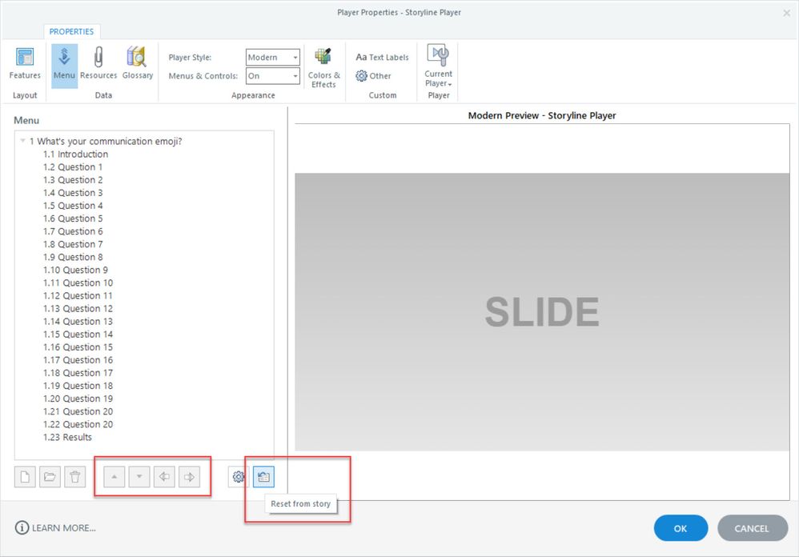Open the Features layout section

[25, 65]
